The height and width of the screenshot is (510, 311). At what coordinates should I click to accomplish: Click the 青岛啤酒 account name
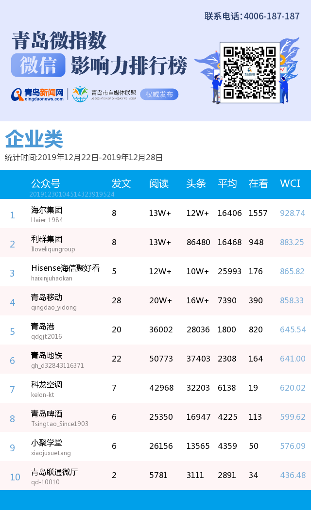[x=47, y=414]
